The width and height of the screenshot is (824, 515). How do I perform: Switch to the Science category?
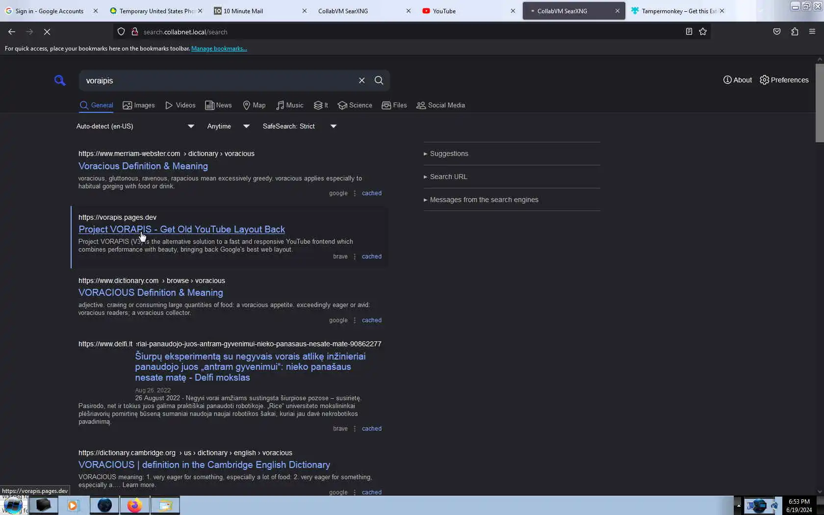tap(355, 105)
